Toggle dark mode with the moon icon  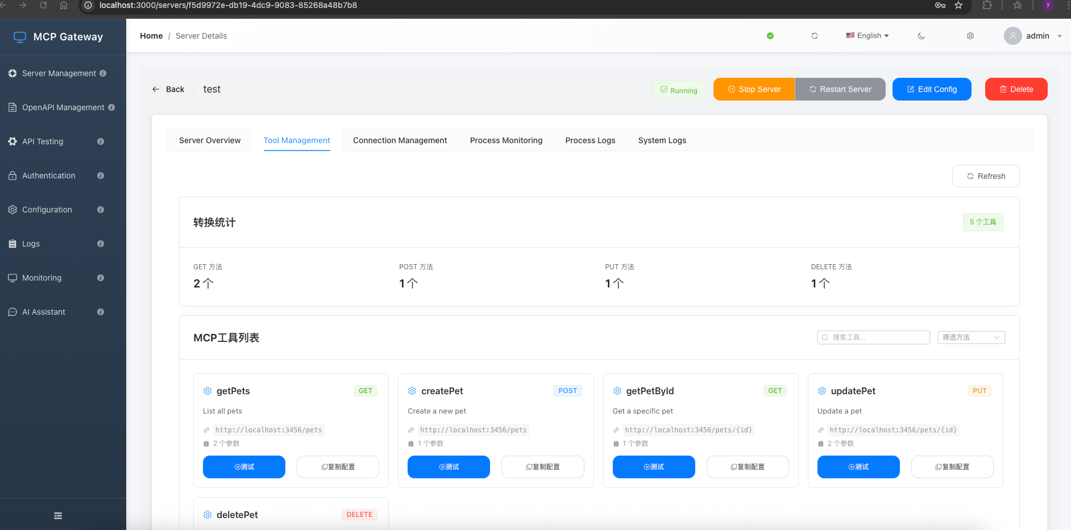coord(921,36)
